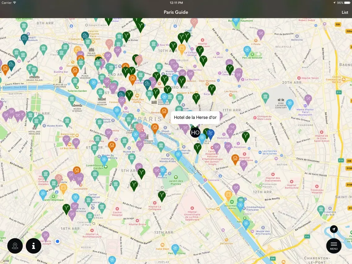The width and height of the screenshot is (352, 264).
Task: Select green vegan pin below Jardin des Plantes
Action: [x=162, y=195]
